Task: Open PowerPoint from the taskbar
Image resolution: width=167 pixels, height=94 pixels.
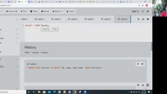Action: [64, 92]
